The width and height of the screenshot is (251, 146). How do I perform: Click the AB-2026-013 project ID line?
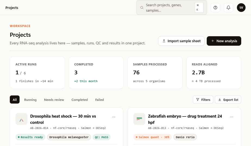pos(186,128)
